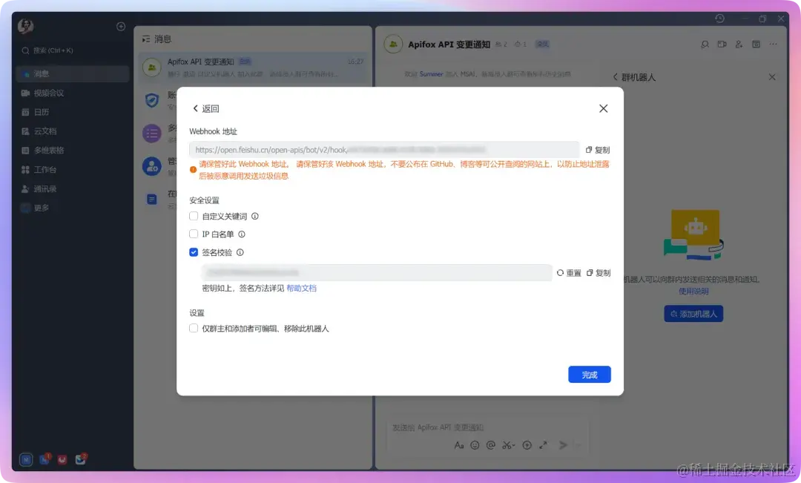This screenshot has height=483, width=801.
Task: Close the webhook settings dialog with X
Action: click(603, 108)
